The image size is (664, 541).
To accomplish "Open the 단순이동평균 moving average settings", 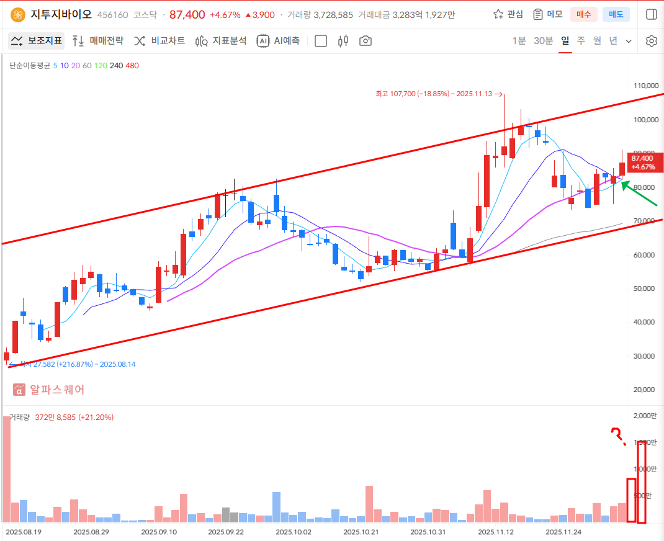I will [x=30, y=65].
